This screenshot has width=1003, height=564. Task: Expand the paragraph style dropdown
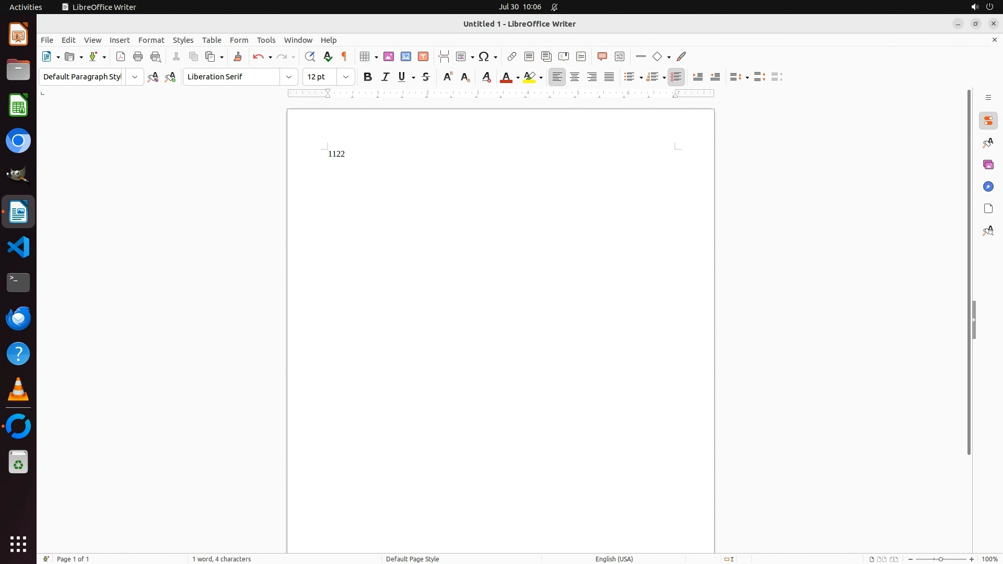pyautogui.click(x=135, y=77)
